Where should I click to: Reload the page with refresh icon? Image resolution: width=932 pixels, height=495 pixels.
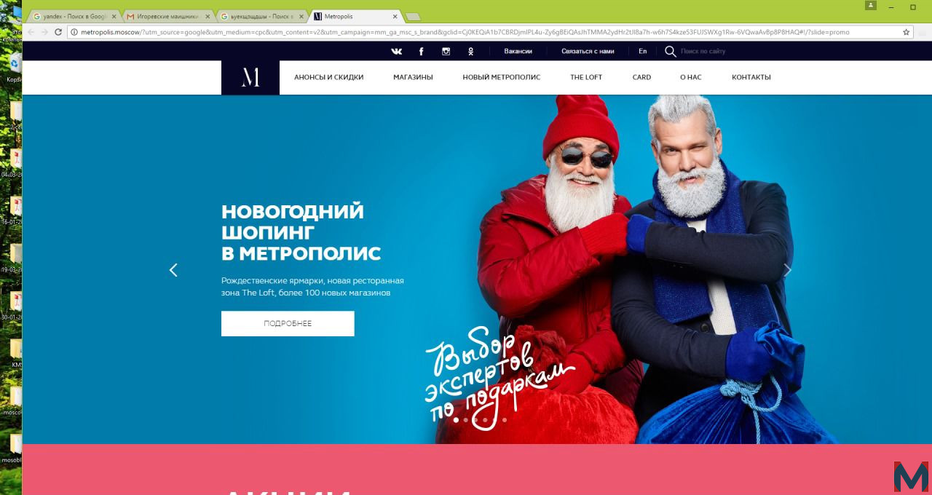point(58,32)
